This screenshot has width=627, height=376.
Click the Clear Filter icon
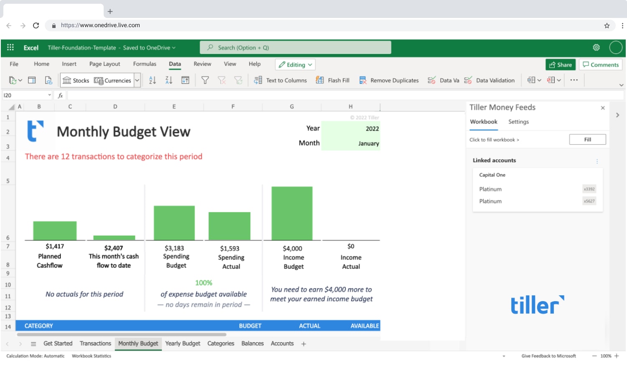(222, 80)
